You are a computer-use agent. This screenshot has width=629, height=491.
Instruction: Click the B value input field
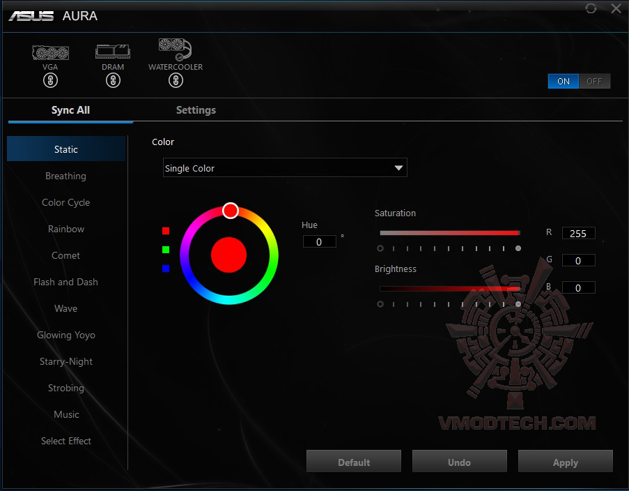pos(578,287)
